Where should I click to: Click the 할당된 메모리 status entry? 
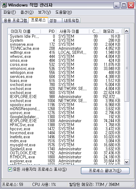click(94, 184)
